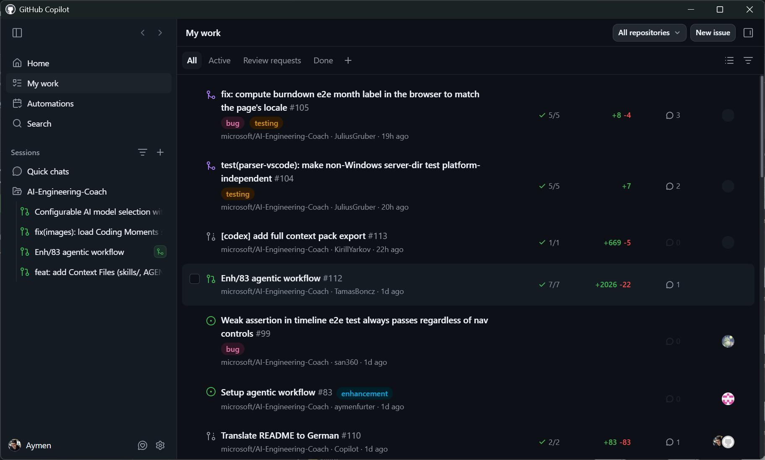Image resolution: width=765 pixels, height=460 pixels.
Task: Go forward with the right arrow
Action: coord(160,33)
